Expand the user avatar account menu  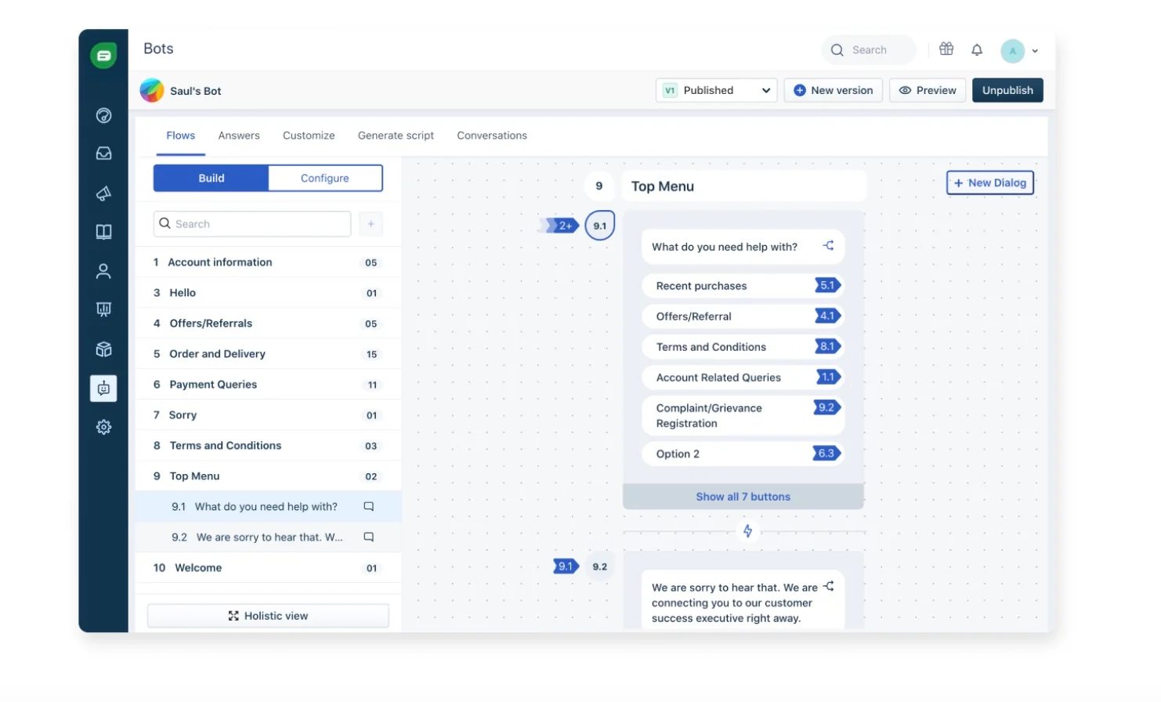click(1020, 51)
